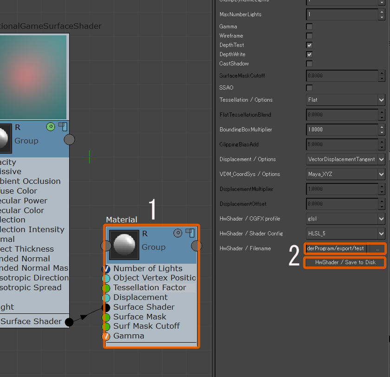Click the GameSurfaceShader color preview thumbnail
Screen dimensions: 390x377
pyautogui.click(x=33, y=77)
